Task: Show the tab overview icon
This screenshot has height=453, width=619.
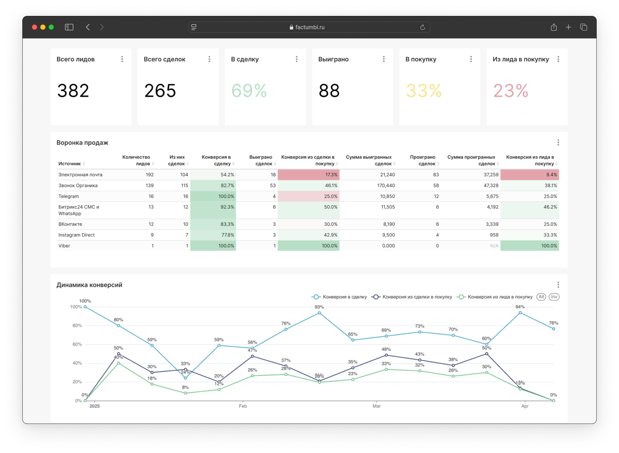Action: click(x=584, y=27)
